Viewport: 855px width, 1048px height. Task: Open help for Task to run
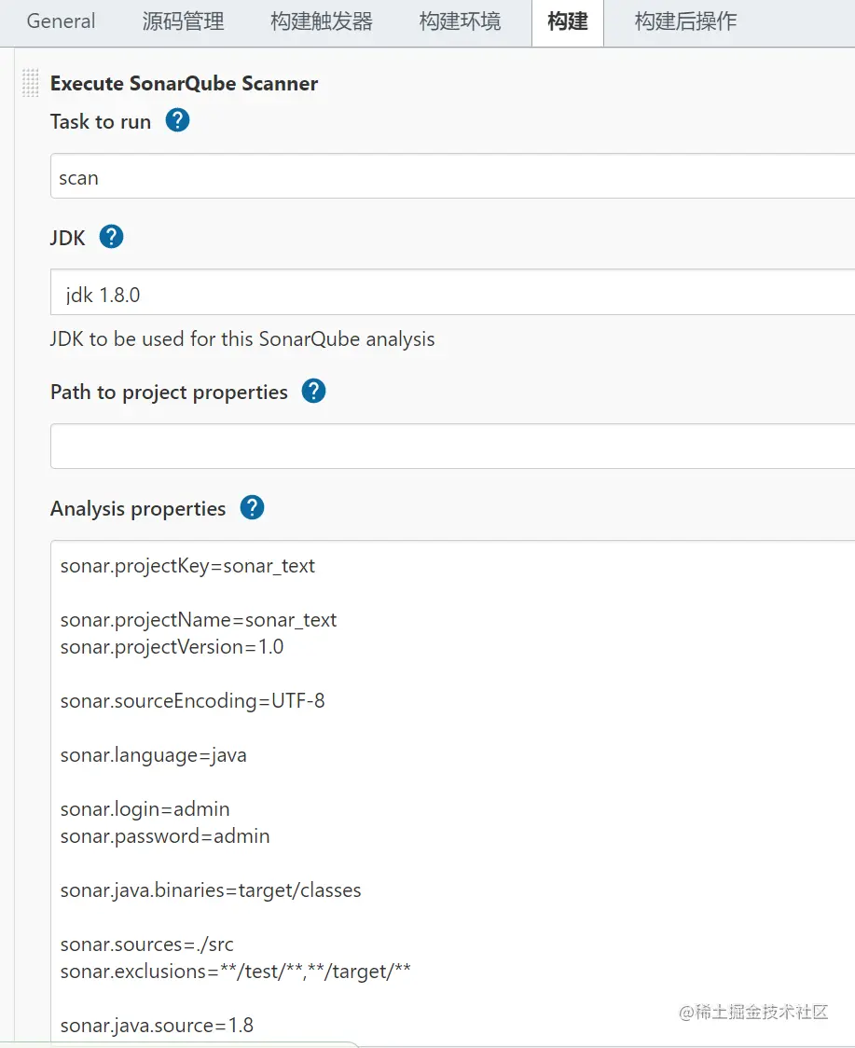[x=177, y=121]
